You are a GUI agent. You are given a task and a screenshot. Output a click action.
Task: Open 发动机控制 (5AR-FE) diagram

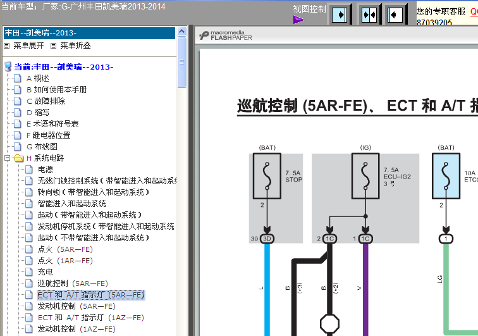(x=77, y=306)
